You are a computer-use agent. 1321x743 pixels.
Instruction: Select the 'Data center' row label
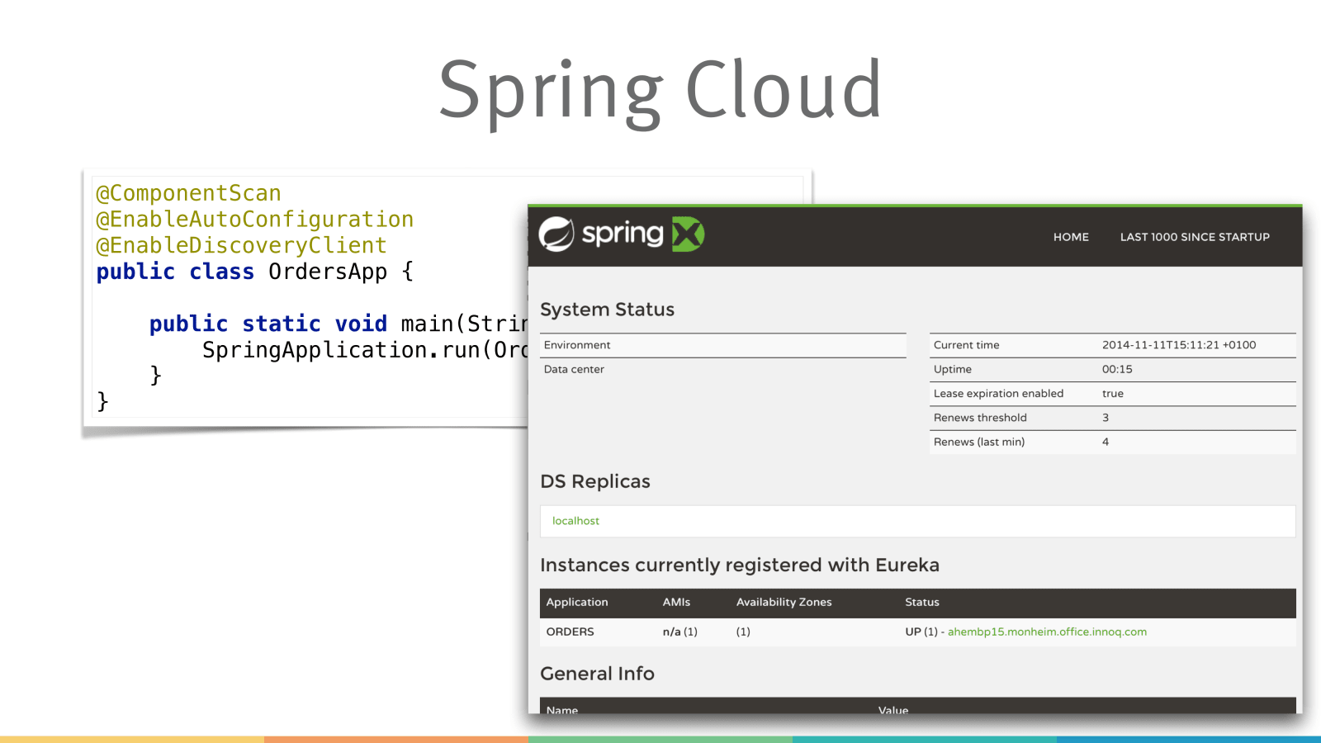(574, 369)
